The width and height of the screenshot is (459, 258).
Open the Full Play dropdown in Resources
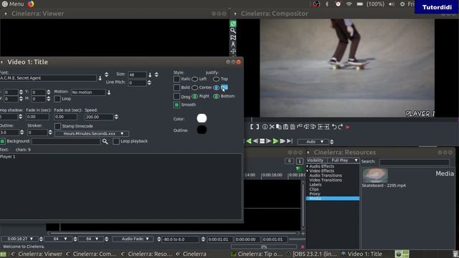tap(344, 161)
